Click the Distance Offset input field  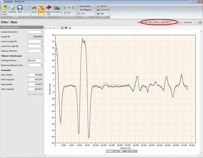click(35, 51)
